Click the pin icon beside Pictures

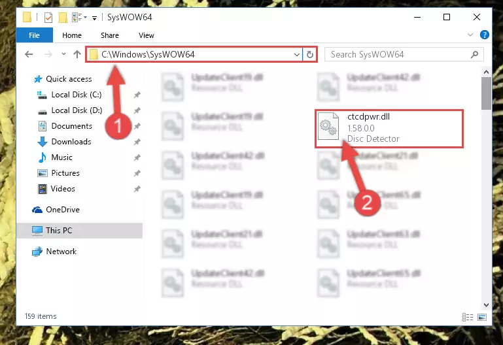(137, 173)
